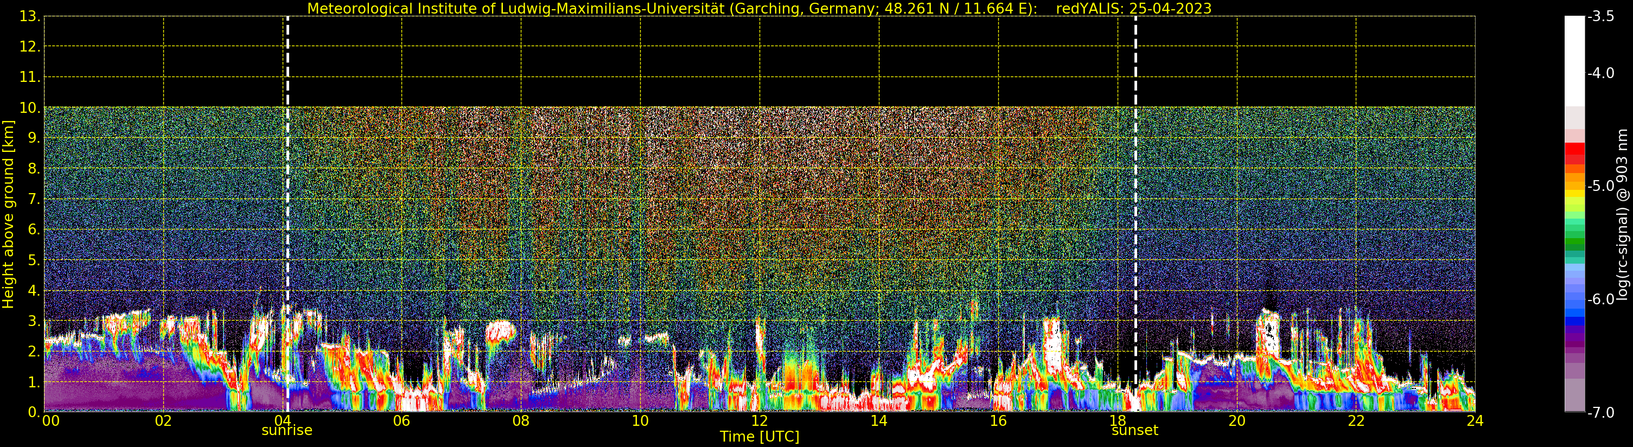
Task: Click the time axis tick '22'
Action: [x=1356, y=420]
